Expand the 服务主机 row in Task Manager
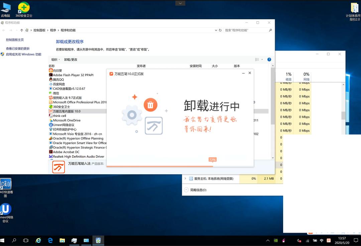 coord(186,178)
